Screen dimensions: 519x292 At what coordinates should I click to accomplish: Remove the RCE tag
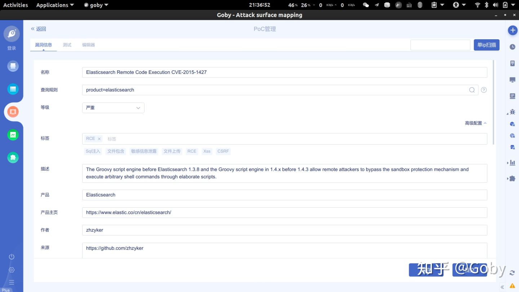[99, 139]
